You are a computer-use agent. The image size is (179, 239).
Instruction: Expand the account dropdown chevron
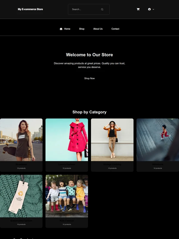click(x=153, y=9)
